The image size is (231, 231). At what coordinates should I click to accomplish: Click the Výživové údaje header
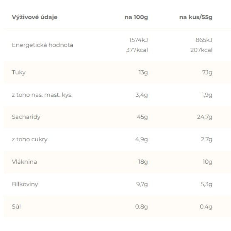34,17
